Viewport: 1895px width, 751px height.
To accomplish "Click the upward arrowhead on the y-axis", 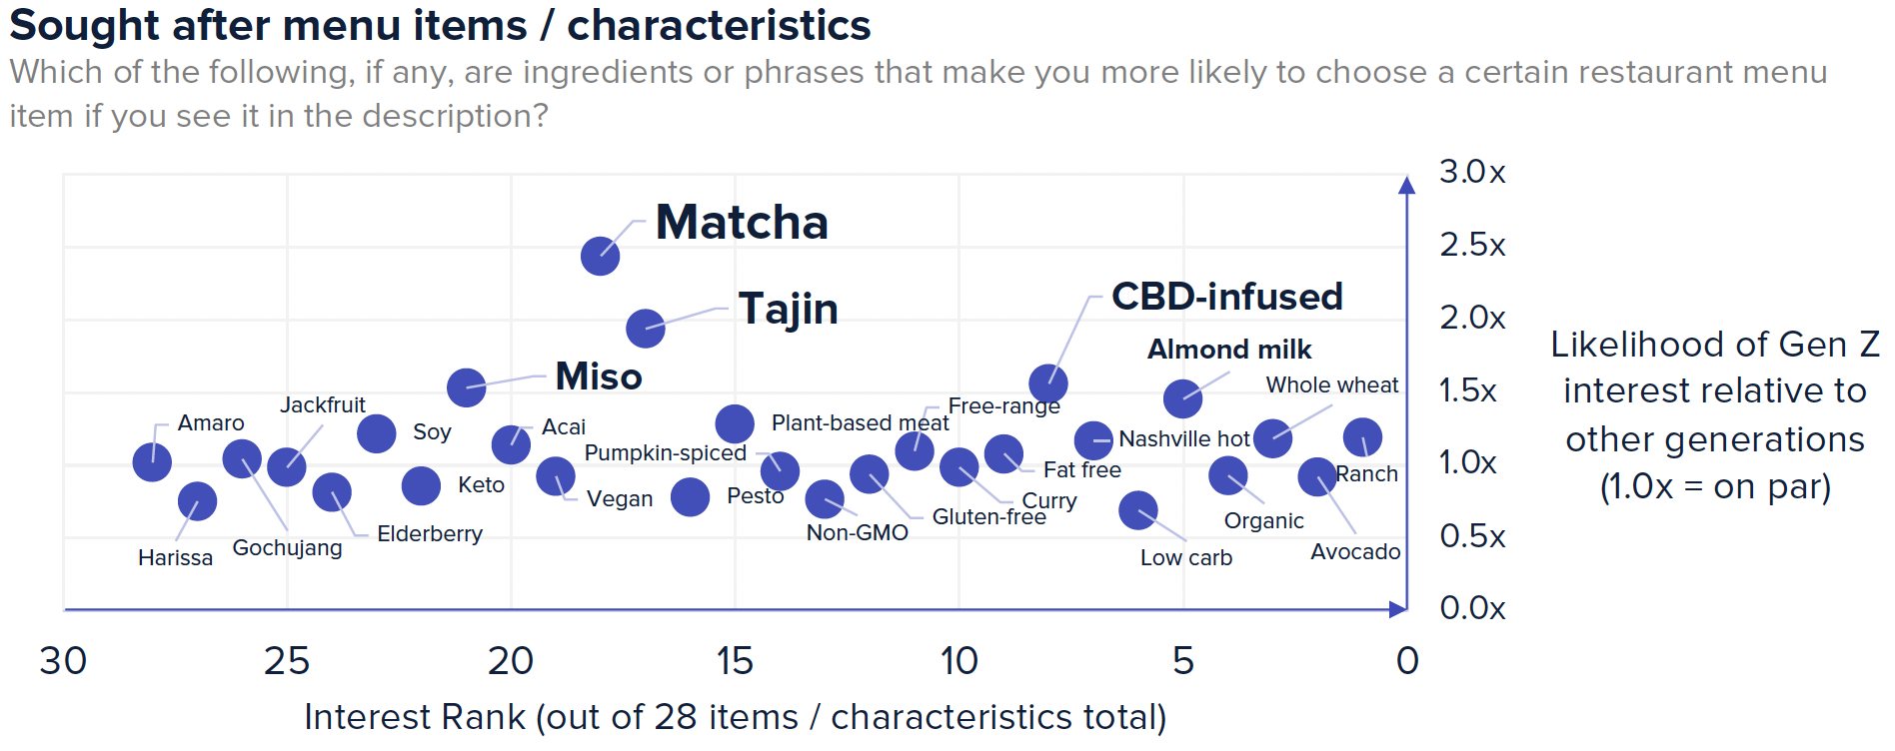I will pyautogui.click(x=1406, y=185).
